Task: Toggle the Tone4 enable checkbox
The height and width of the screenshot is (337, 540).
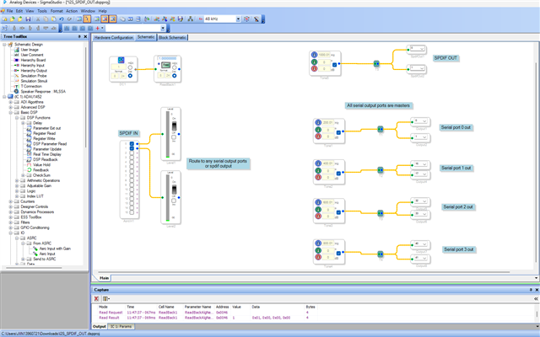Action: coord(338,253)
